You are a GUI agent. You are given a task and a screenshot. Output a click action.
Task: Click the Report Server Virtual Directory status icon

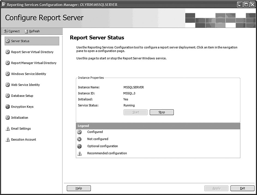pos(8,52)
